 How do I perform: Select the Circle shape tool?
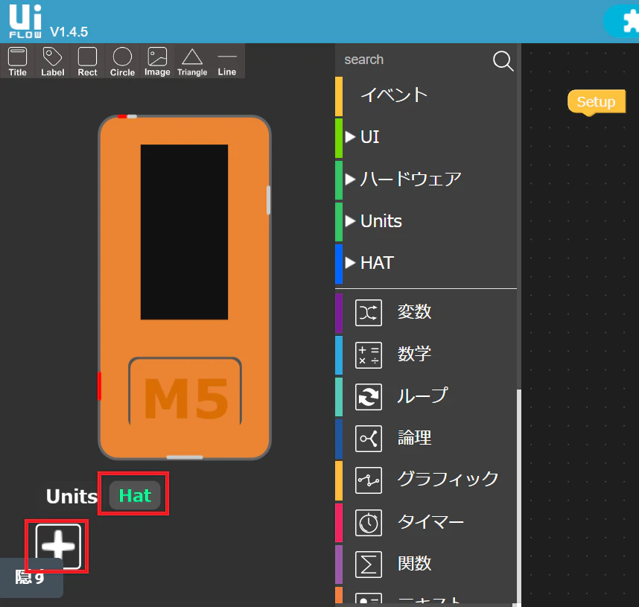coord(122,62)
